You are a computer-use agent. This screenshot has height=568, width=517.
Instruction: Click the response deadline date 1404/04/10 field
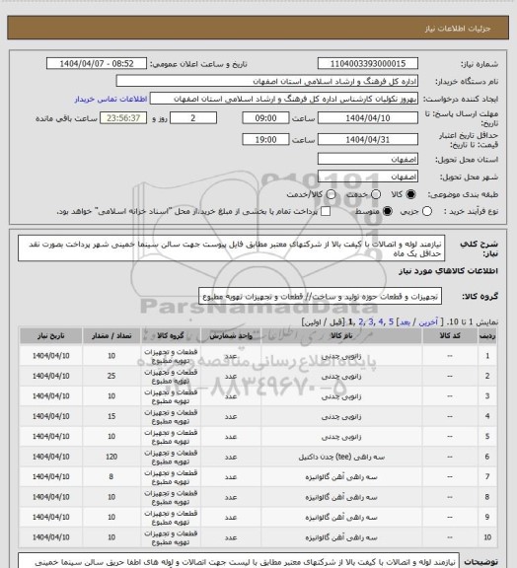tap(368, 118)
